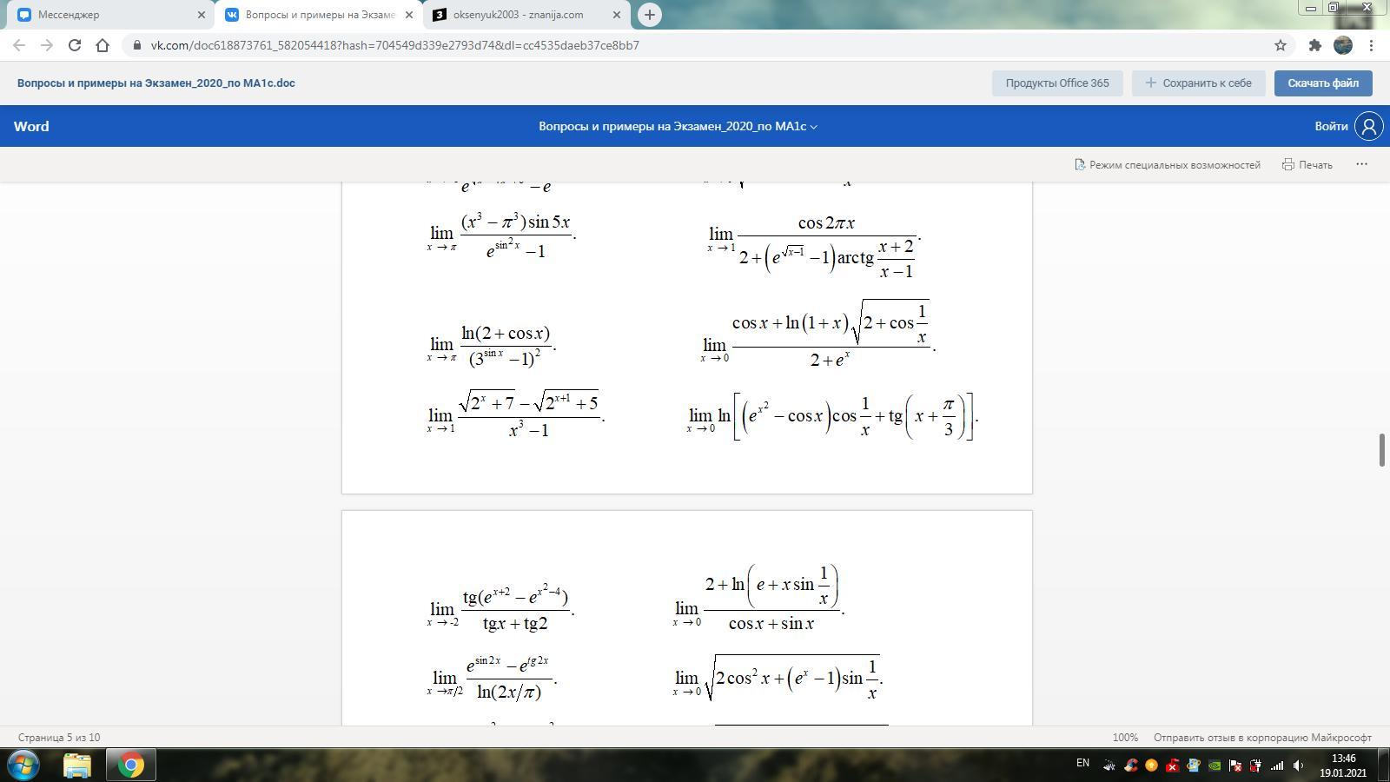The width and height of the screenshot is (1390, 782).
Task: Expand the document title dropdown chevron
Action: tap(814, 127)
